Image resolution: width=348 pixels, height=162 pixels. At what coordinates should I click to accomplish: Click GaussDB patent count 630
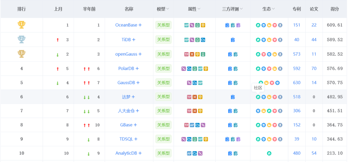click(x=297, y=83)
